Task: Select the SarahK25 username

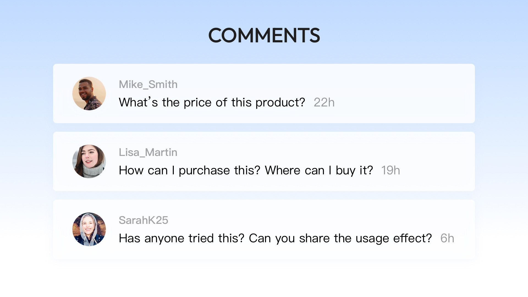Action: (143, 220)
